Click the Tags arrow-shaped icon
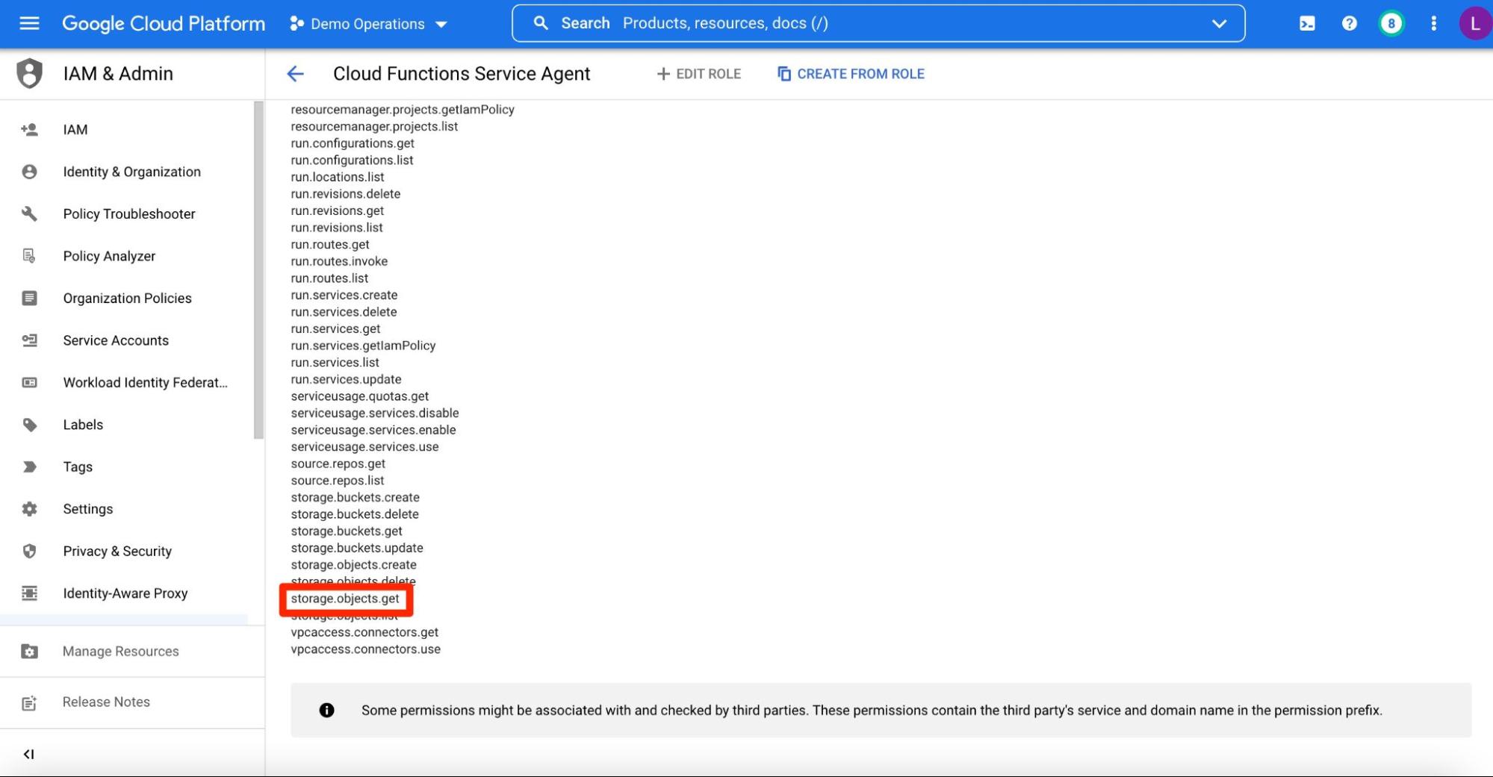 click(29, 467)
